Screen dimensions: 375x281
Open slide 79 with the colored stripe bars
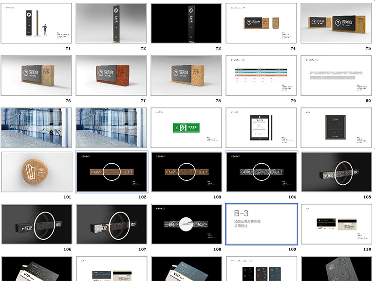pyautogui.click(x=261, y=75)
